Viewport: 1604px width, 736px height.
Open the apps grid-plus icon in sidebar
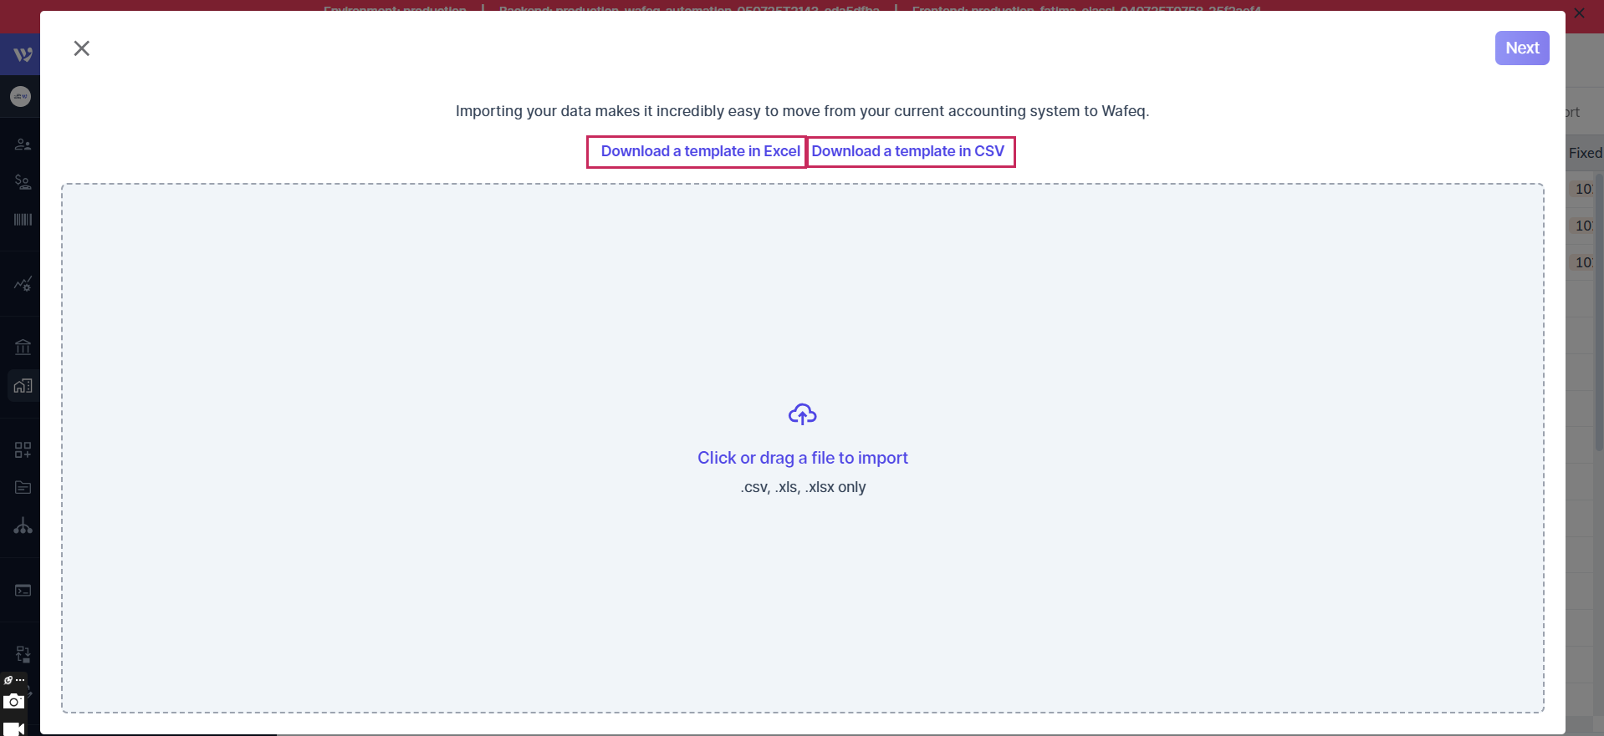pyautogui.click(x=23, y=449)
